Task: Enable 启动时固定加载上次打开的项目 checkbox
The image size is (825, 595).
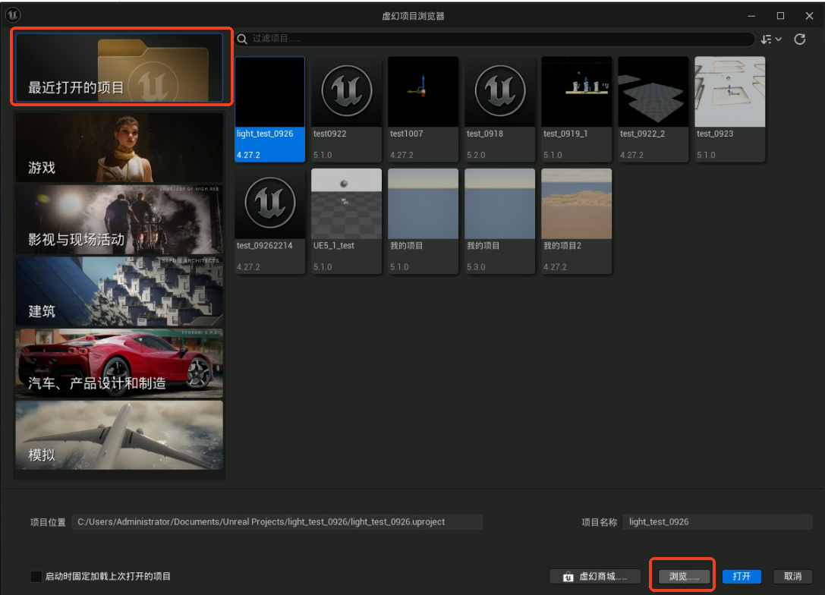Action: point(36,577)
